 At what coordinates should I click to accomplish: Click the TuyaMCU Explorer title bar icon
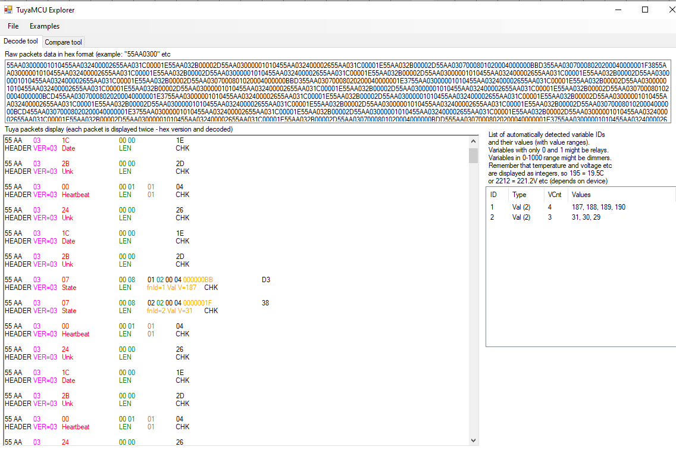pyautogui.click(x=6, y=10)
